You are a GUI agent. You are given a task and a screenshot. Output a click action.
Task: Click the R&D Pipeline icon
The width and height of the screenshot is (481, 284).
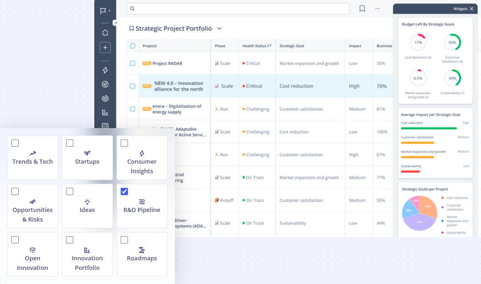click(142, 201)
